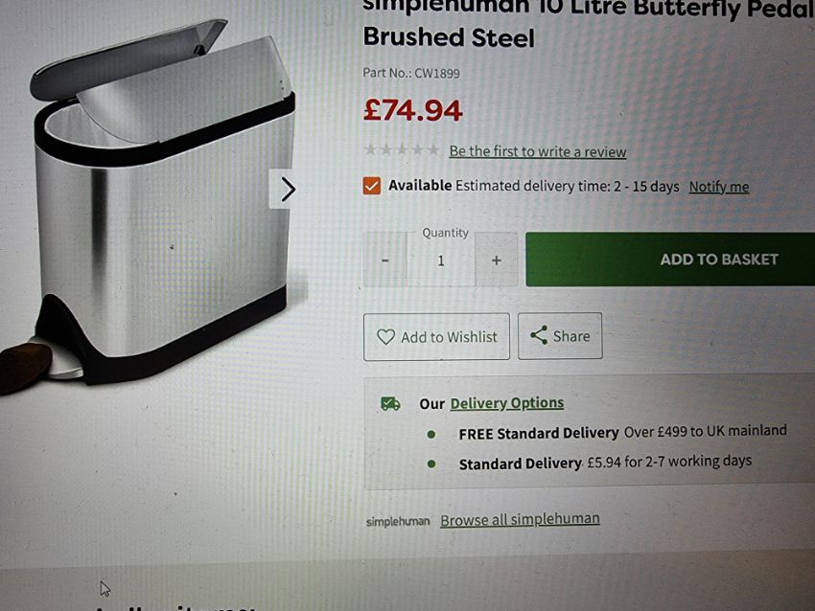Click the Notify me link

click(x=719, y=187)
